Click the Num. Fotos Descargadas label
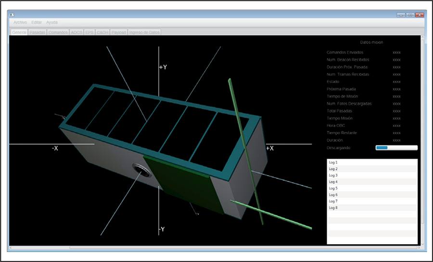The width and height of the screenshot is (433, 262). (349, 104)
